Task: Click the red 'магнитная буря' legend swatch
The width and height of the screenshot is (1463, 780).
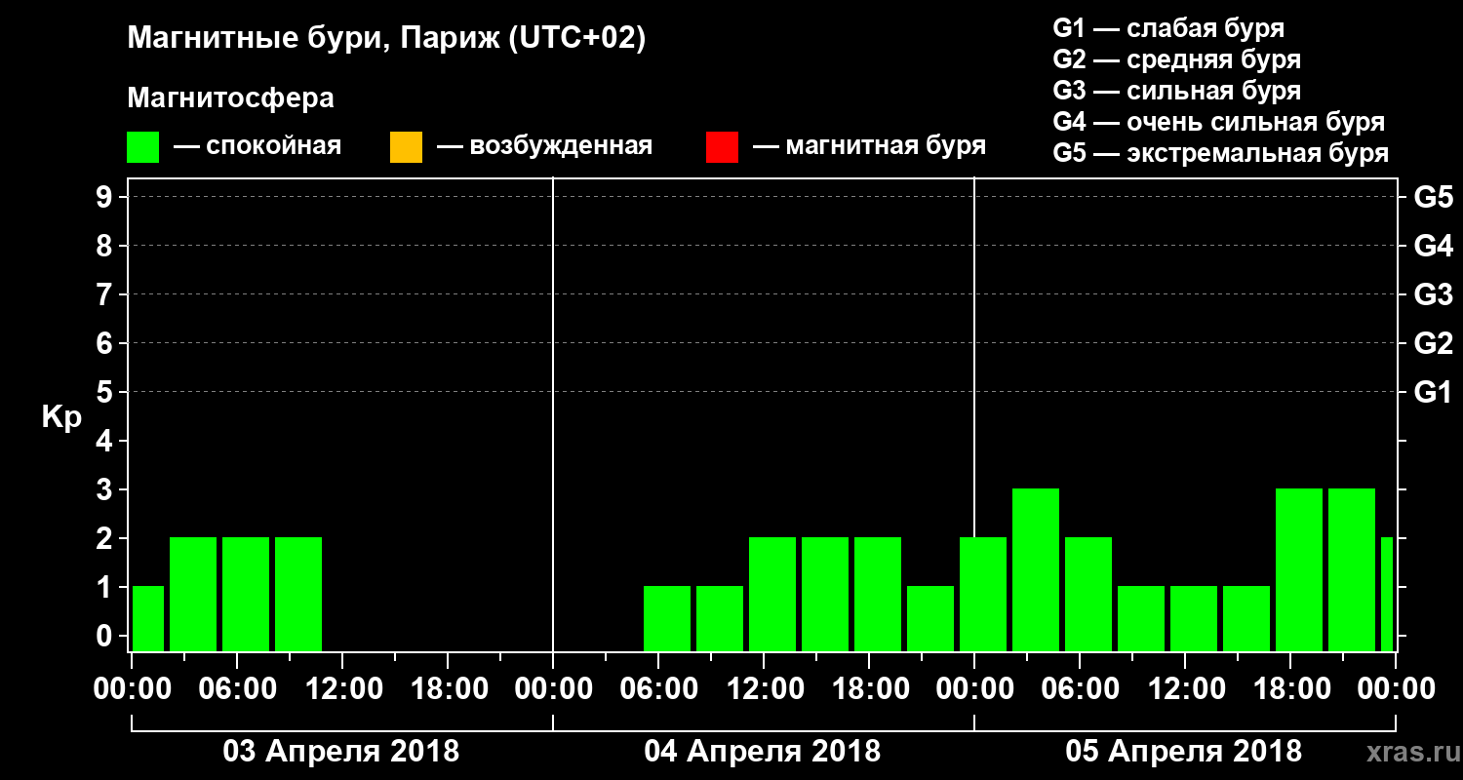Action: [x=722, y=147]
